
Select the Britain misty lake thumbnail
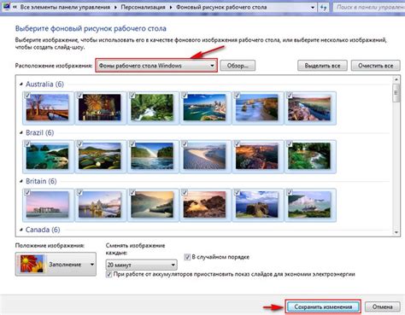point(152,205)
